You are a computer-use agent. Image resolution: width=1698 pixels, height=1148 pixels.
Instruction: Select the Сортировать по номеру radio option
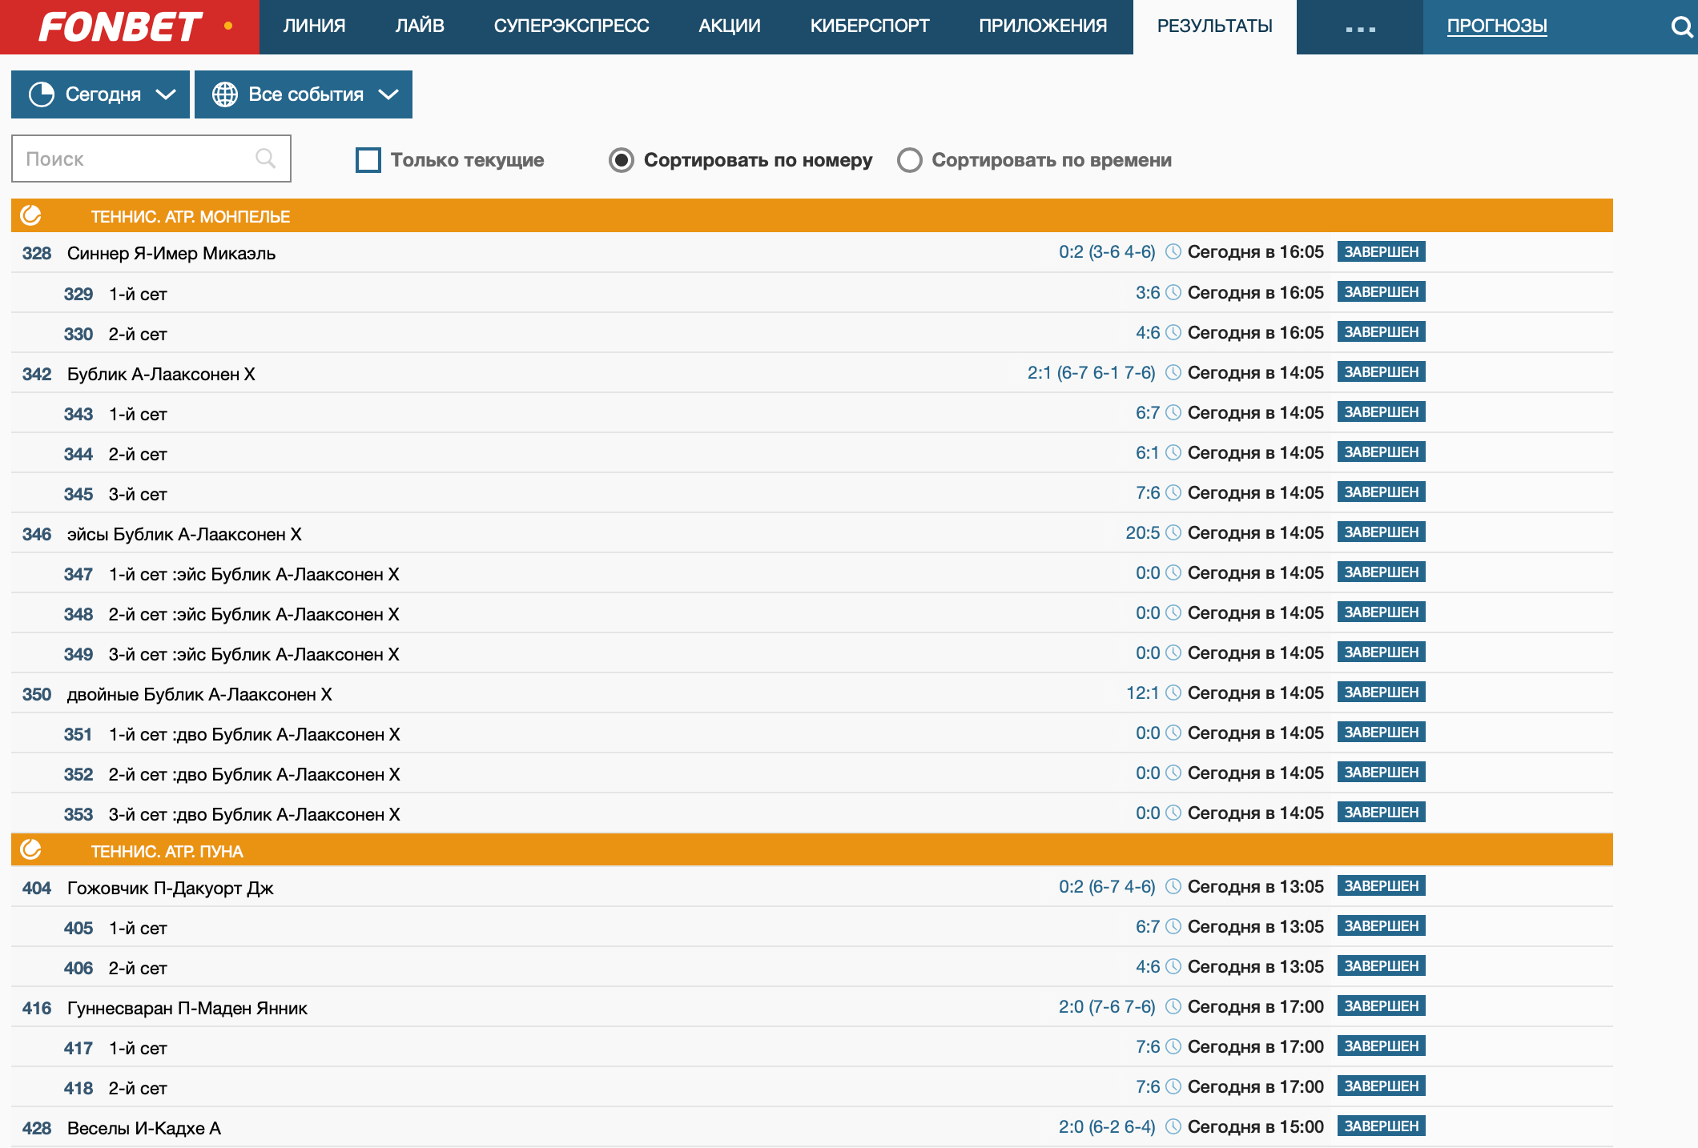[622, 160]
